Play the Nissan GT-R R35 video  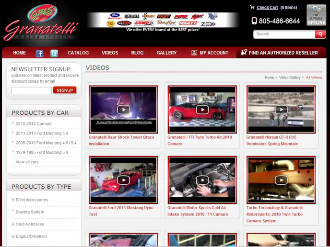click(281, 110)
